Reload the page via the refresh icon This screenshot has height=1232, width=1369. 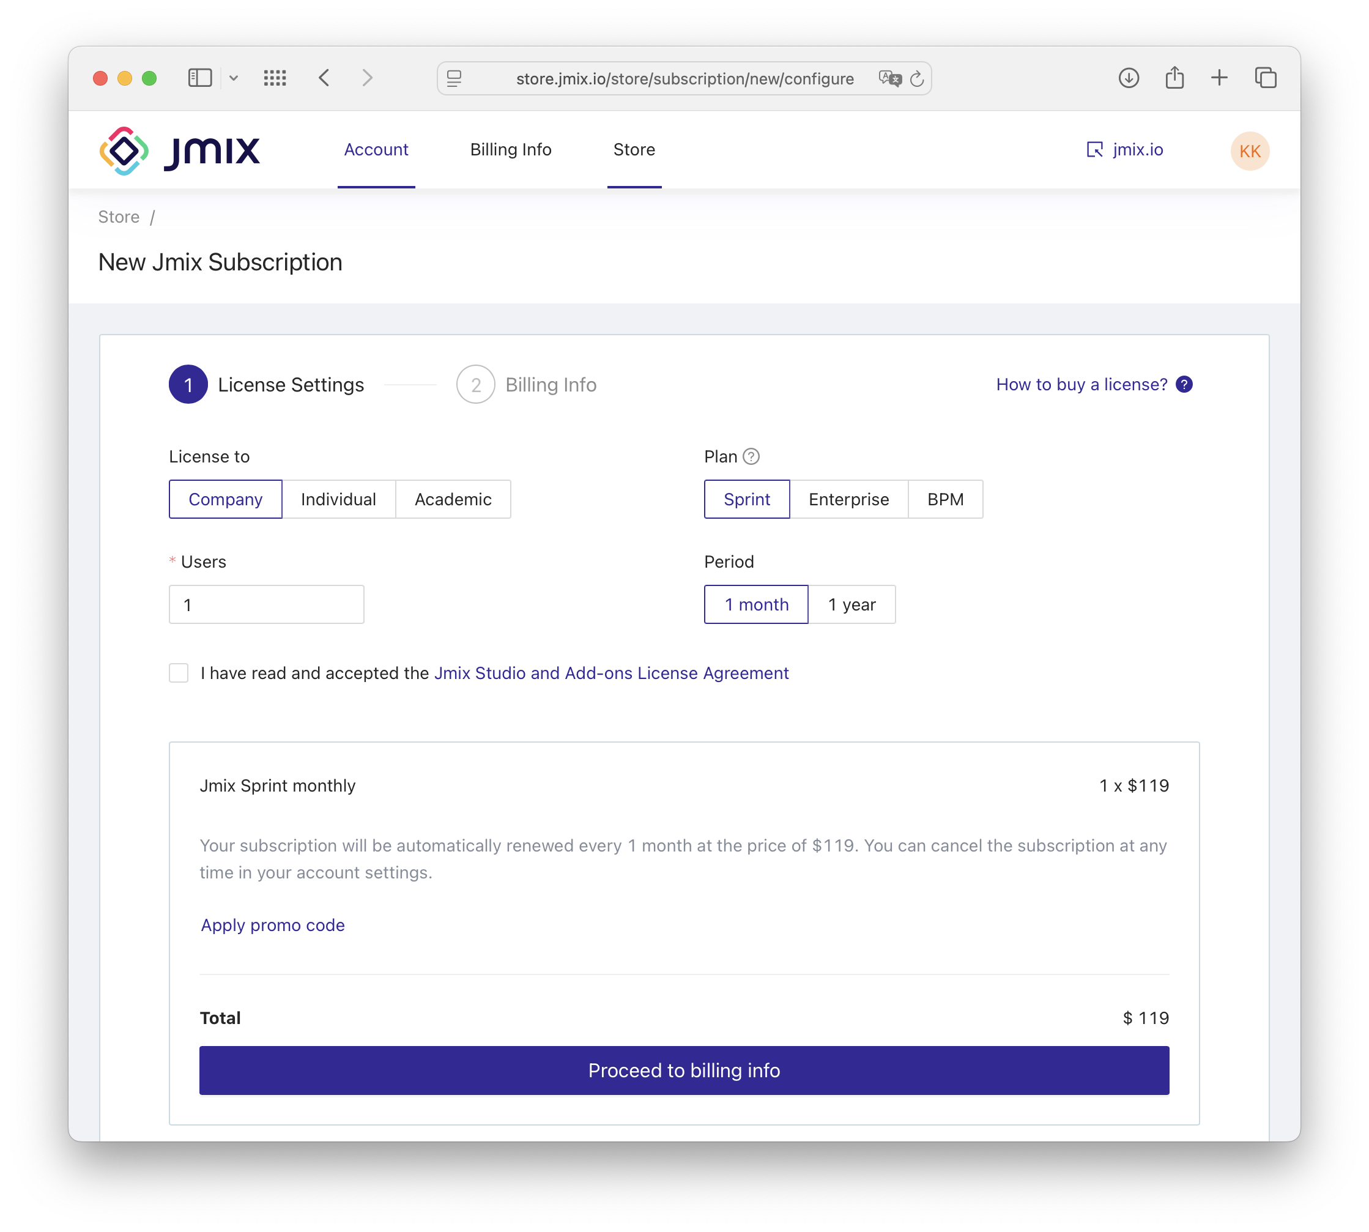[x=918, y=78]
